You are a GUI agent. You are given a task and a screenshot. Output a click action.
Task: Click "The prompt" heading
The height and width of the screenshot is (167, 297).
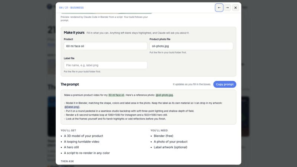(x=70, y=84)
